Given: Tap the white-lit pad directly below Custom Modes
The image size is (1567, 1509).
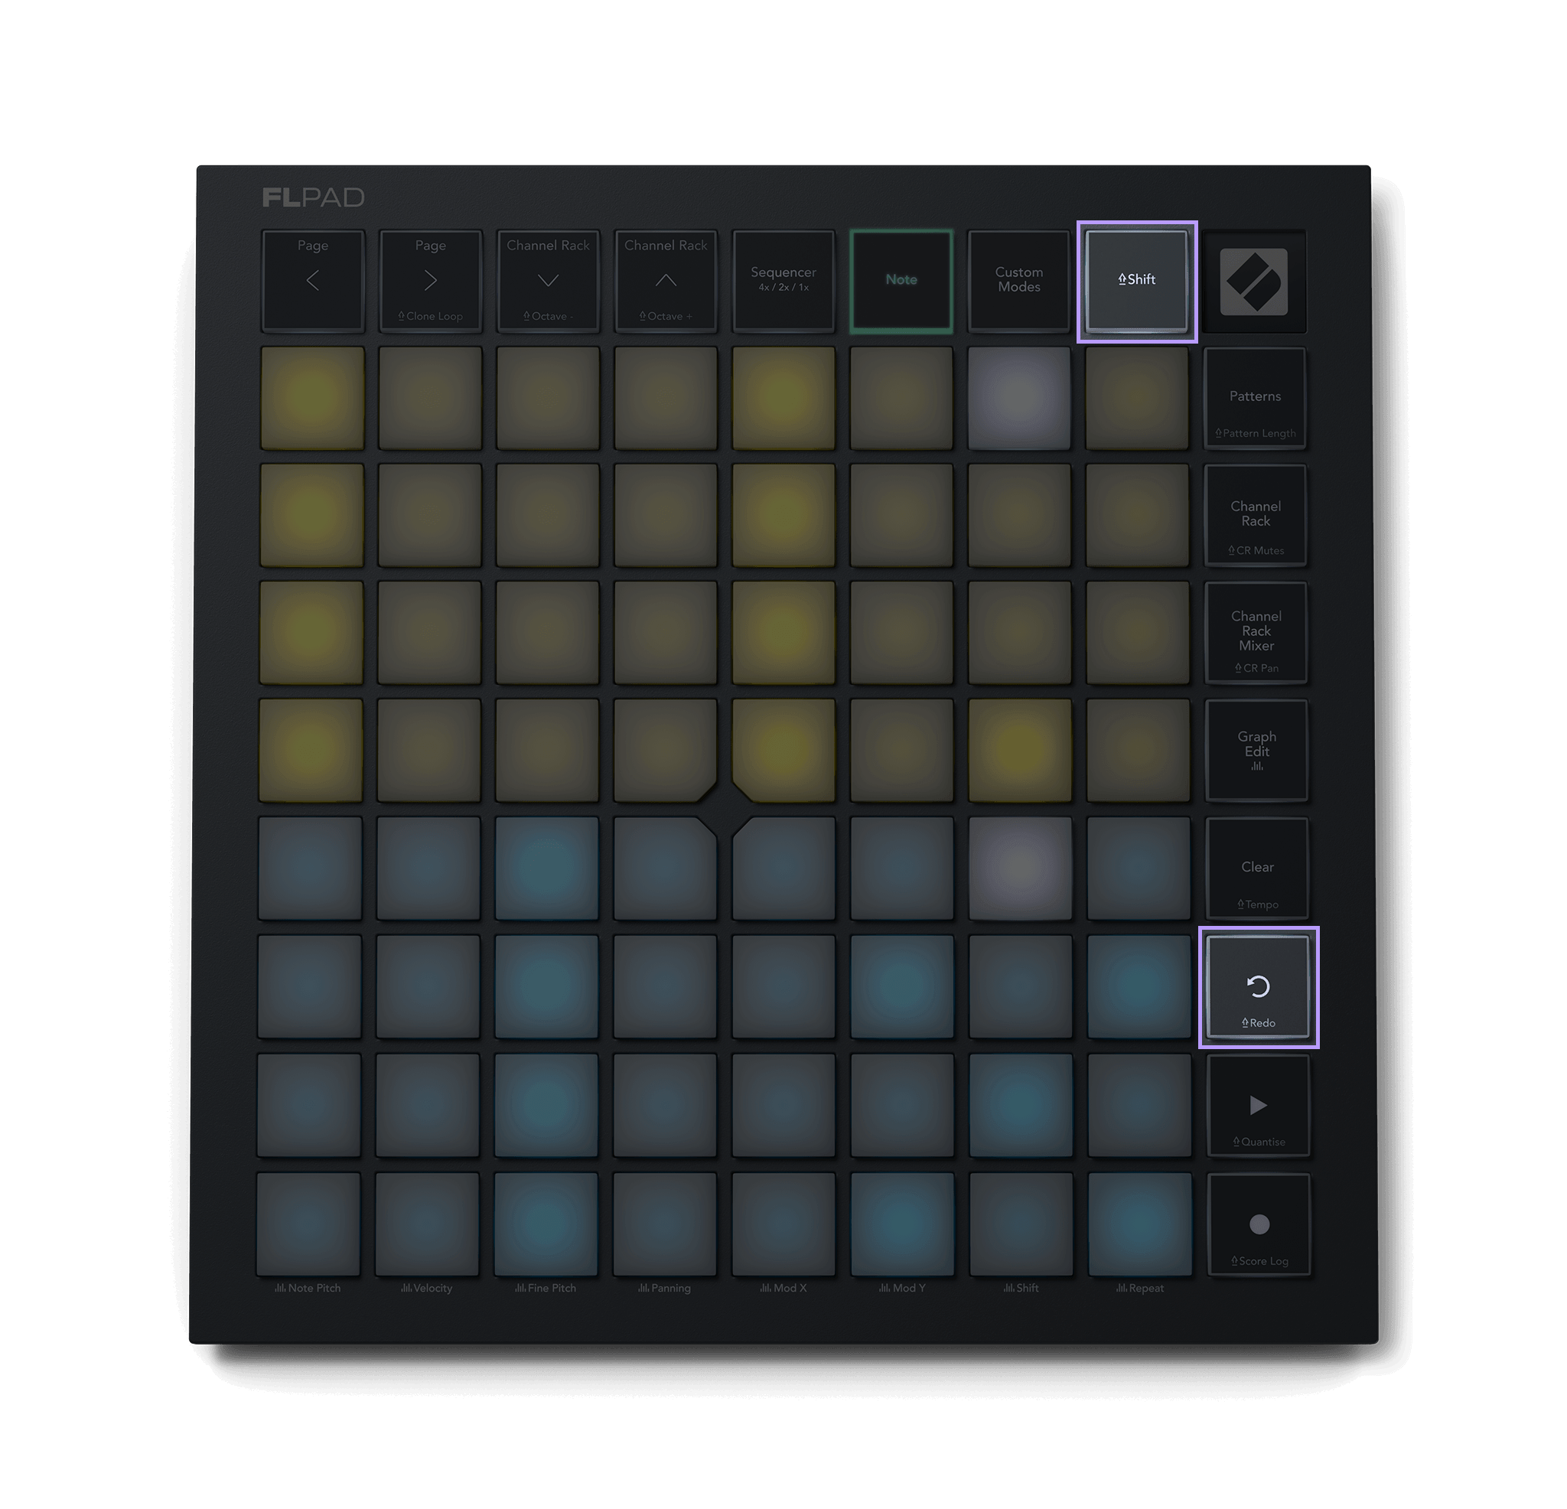Looking at the screenshot, I should point(1019,398).
